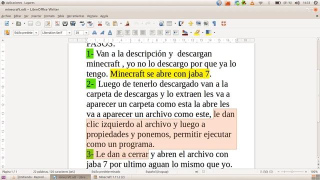Viewport: 320px width, 180px height.
Task: Open the Herramientas menu
Action: pyautogui.click(x=75, y=16)
